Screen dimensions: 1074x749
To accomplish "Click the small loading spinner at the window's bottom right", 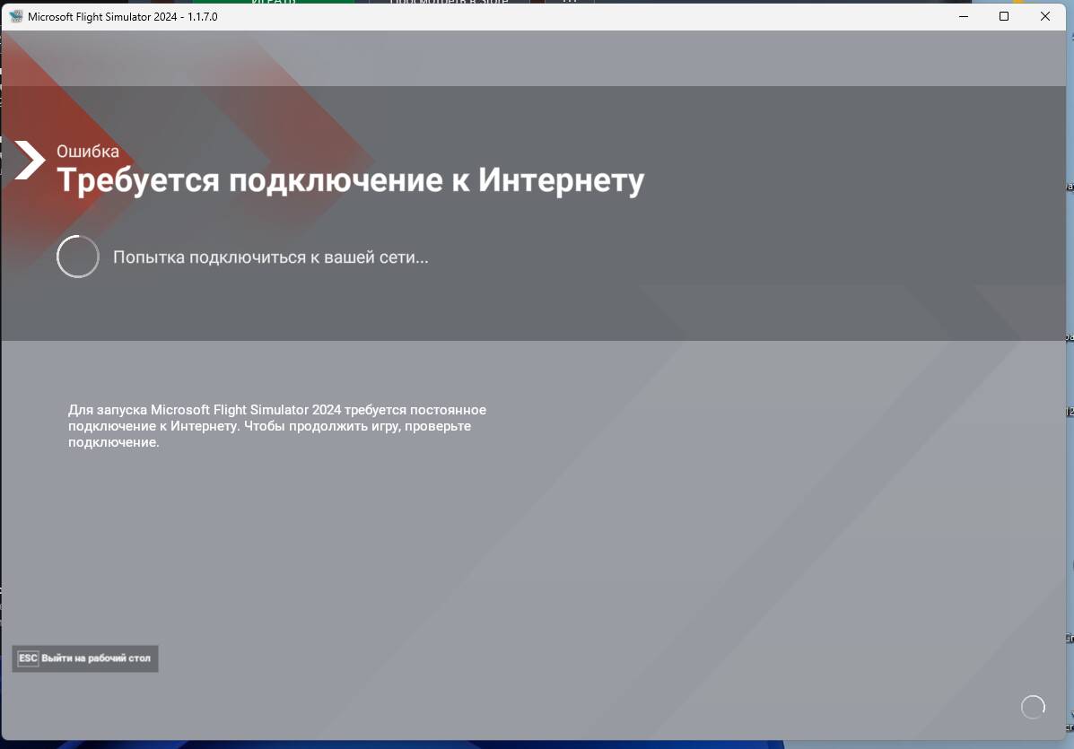I will (1033, 707).
